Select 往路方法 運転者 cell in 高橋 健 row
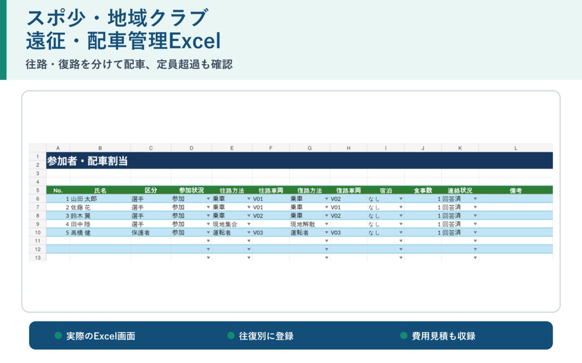 pyautogui.click(x=232, y=233)
